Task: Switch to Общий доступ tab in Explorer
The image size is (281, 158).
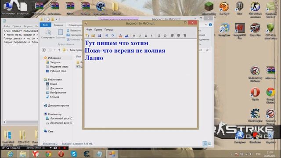Action: coord(75,25)
